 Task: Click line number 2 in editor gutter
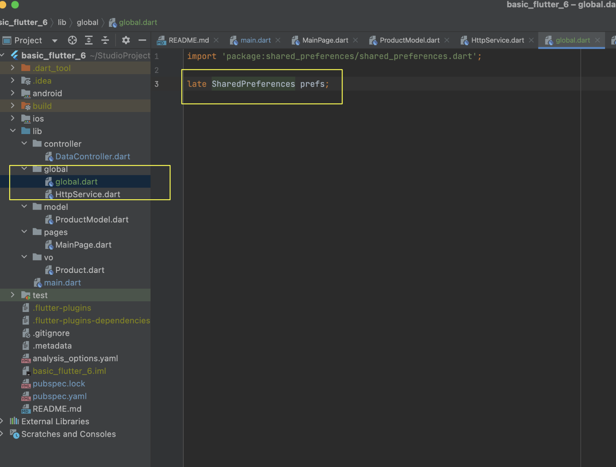click(157, 70)
